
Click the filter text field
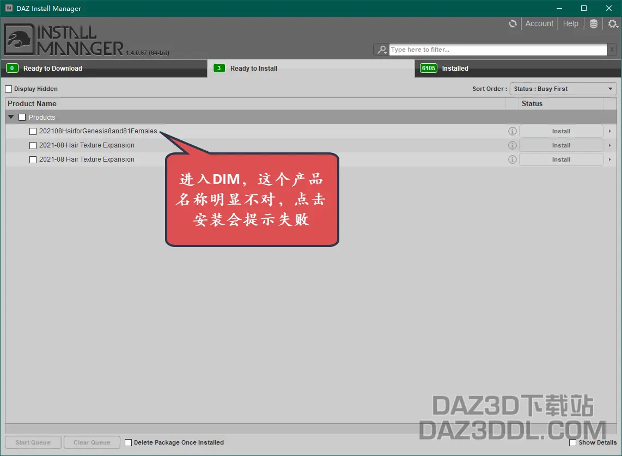[498, 50]
